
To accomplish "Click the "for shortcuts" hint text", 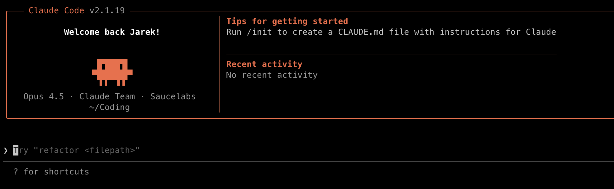I will [56, 172].
